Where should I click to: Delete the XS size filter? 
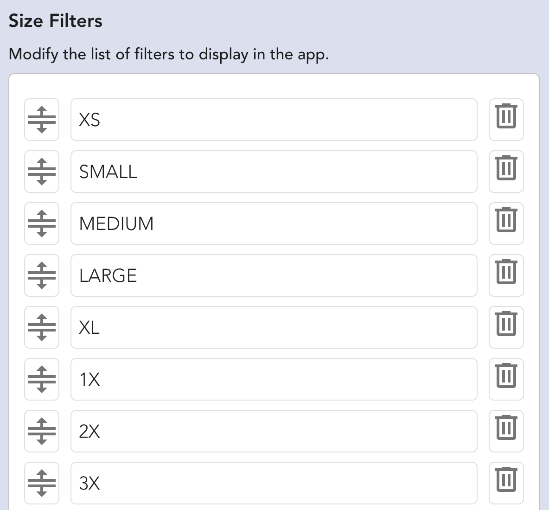(x=506, y=120)
